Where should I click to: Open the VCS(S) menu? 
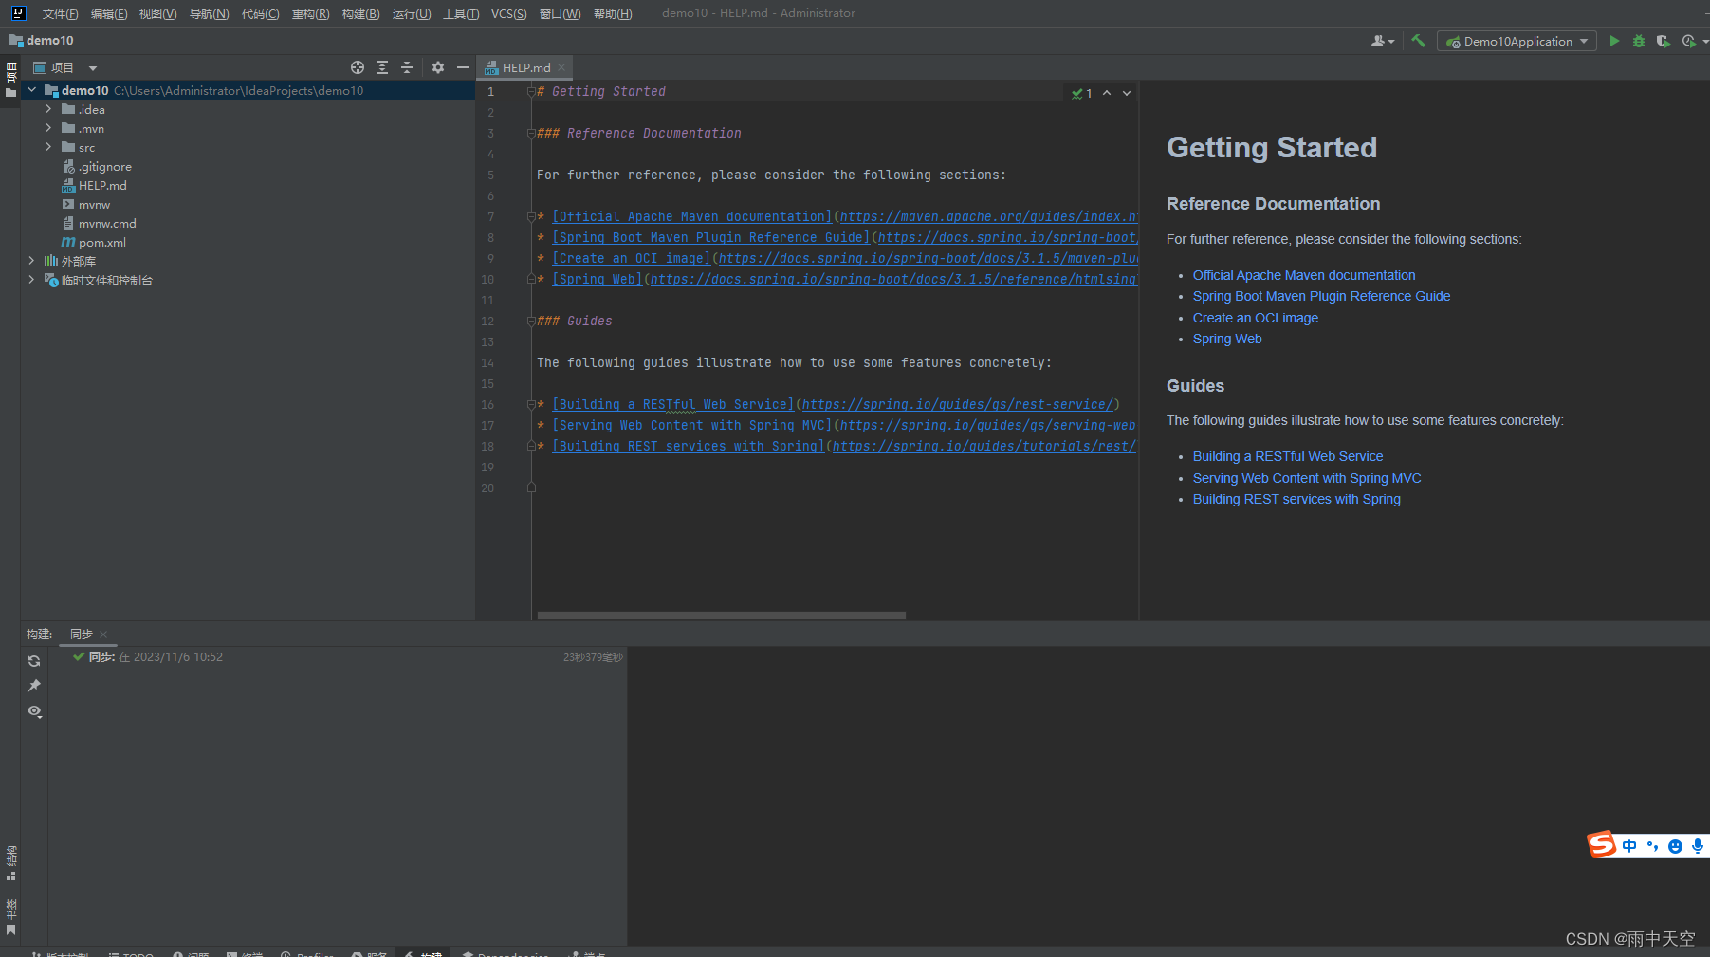[x=508, y=13]
